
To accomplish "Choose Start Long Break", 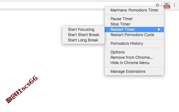I will click(83, 40).
